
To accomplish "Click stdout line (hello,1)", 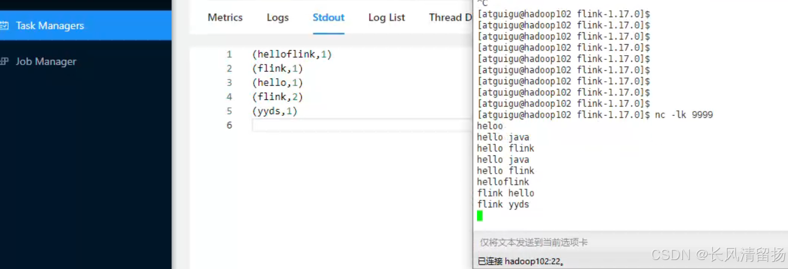I will click(277, 83).
